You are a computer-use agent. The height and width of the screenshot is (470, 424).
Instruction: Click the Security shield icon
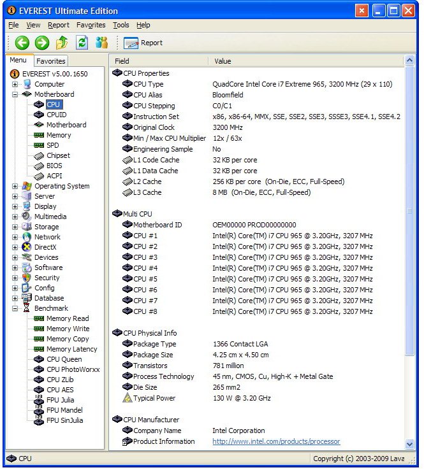[x=27, y=278]
